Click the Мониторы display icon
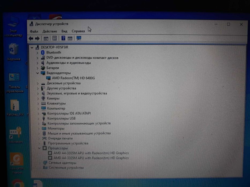The width and height of the screenshot is (250, 187). [44, 128]
